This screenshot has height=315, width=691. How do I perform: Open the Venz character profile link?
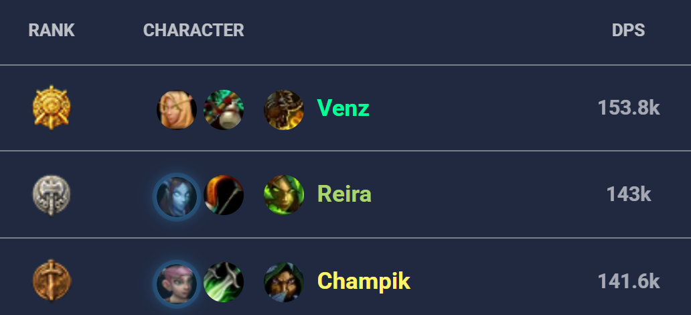click(343, 108)
